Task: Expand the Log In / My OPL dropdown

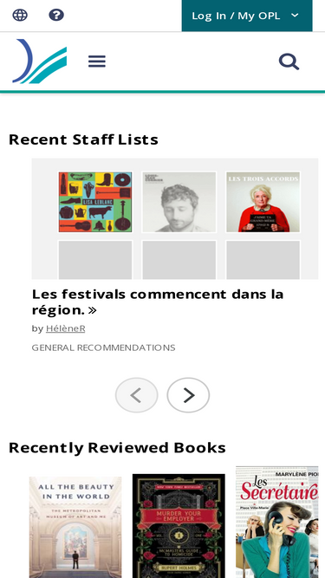Action: pos(247,16)
